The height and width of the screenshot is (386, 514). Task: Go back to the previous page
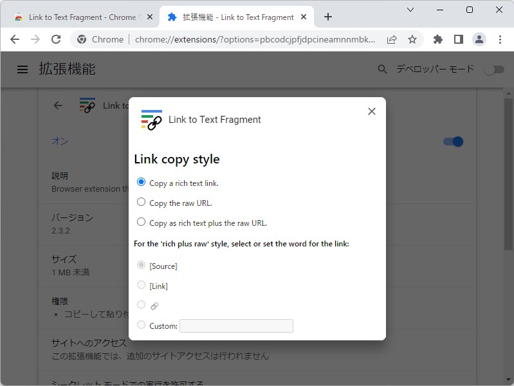click(x=15, y=39)
